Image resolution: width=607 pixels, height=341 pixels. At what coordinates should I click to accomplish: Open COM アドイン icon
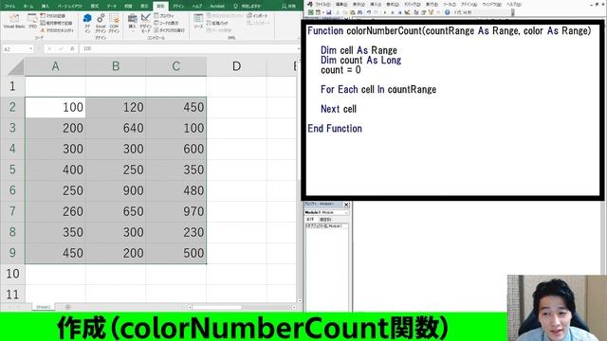(114, 23)
